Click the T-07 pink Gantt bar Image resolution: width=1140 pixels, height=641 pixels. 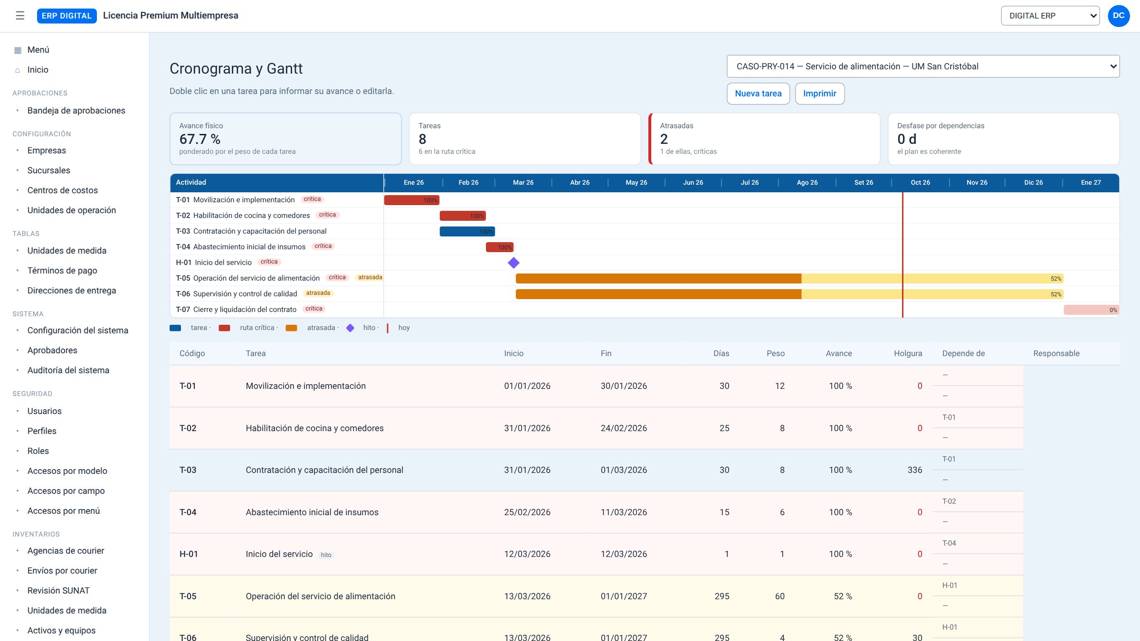pos(1091,310)
